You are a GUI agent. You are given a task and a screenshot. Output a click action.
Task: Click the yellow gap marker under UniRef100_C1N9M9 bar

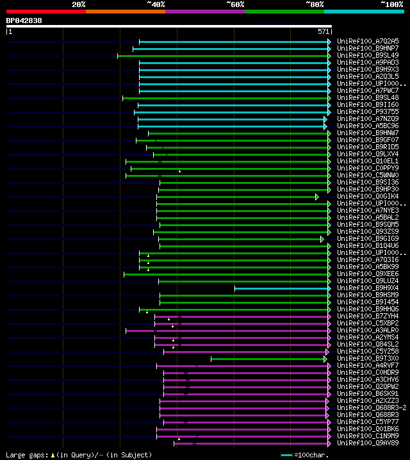click(x=179, y=439)
